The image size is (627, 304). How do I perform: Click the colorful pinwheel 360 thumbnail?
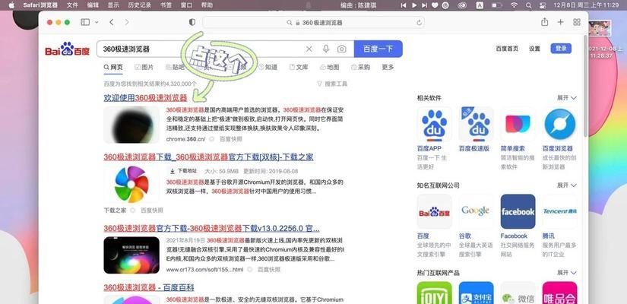coord(131,184)
